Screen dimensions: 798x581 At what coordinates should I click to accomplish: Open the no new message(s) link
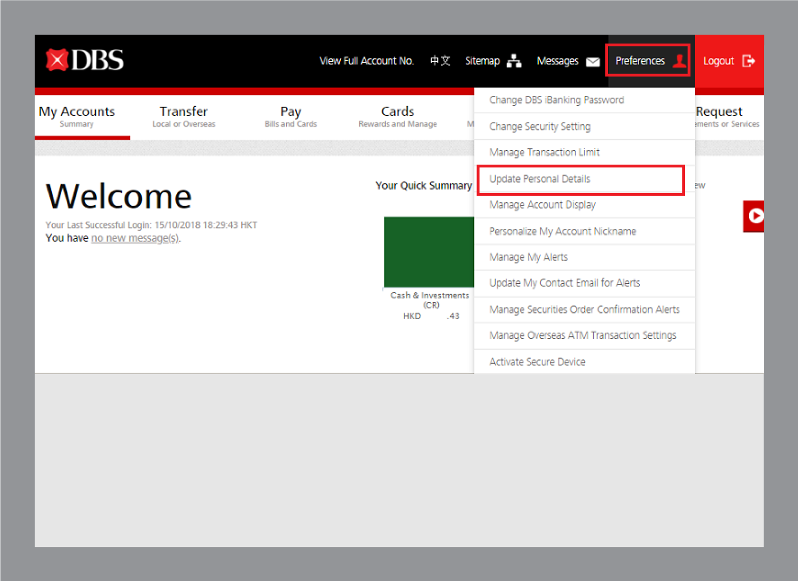[135, 238]
